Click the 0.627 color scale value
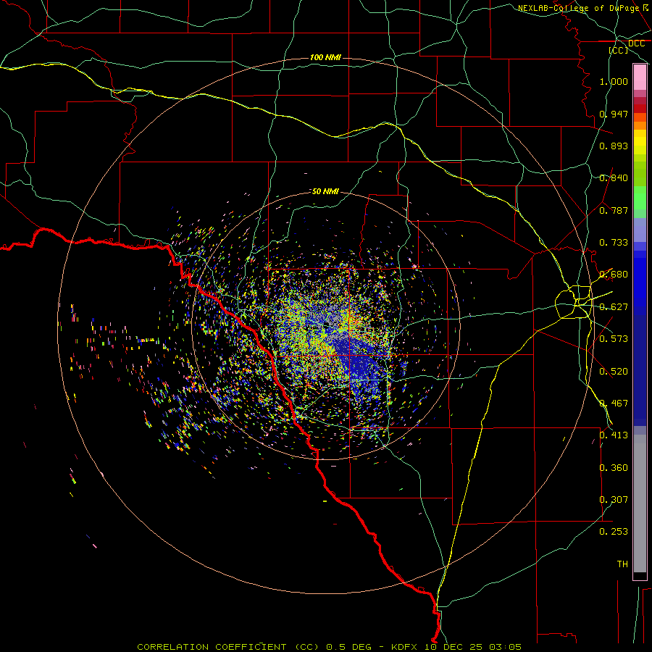This screenshot has width=652, height=652. (614, 307)
